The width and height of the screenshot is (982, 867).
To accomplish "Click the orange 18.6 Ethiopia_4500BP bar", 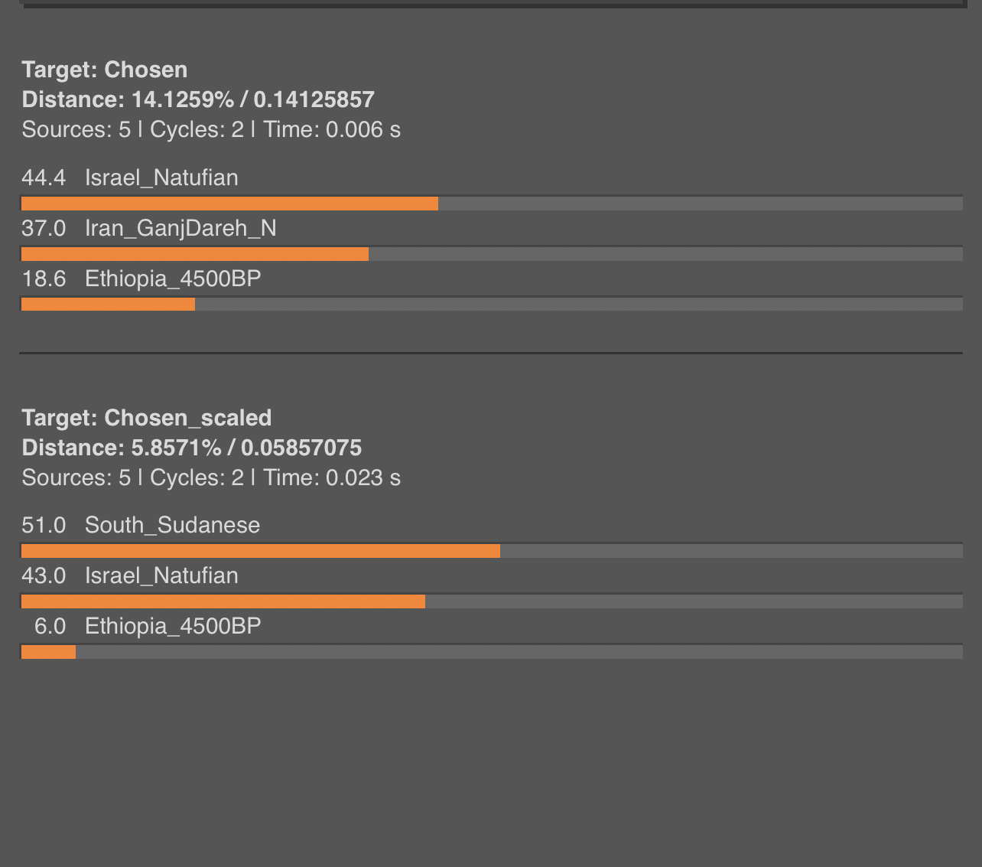I will pos(108,305).
